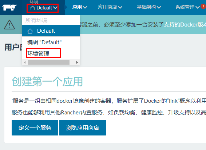Choose 环境管理 from the dropdown
The height and width of the screenshot is (150, 206).
(38, 53)
